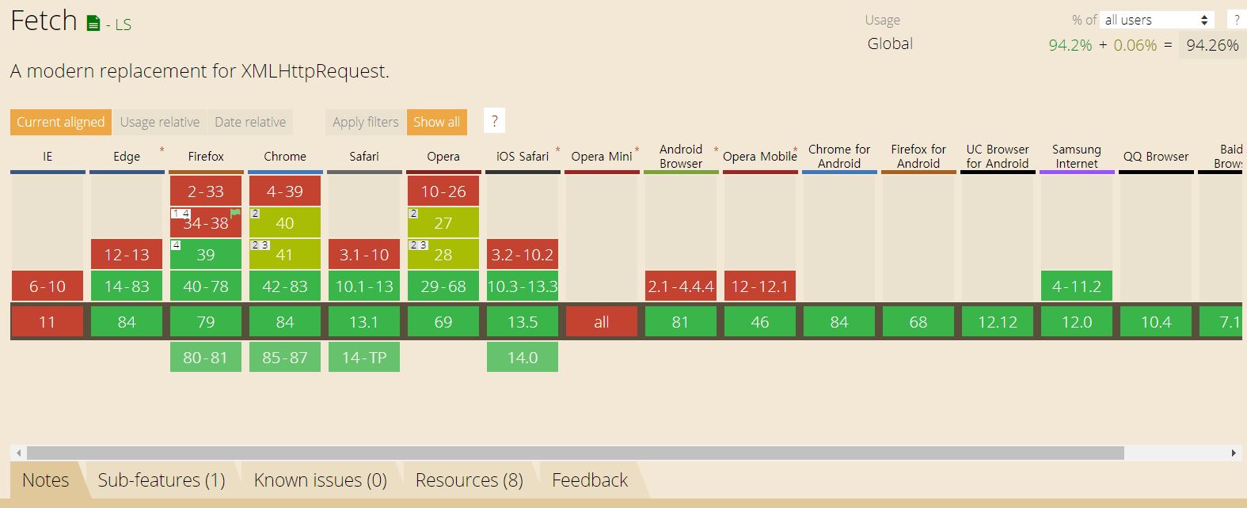Viewport: 1247px width, 508px height.
Task: Switch to Date relative view
Action: click(250, 122)
